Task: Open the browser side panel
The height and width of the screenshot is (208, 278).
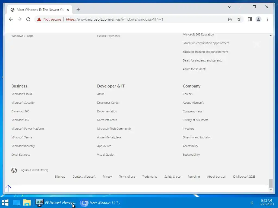Action: pyautogui.click(x=250, y=19)
